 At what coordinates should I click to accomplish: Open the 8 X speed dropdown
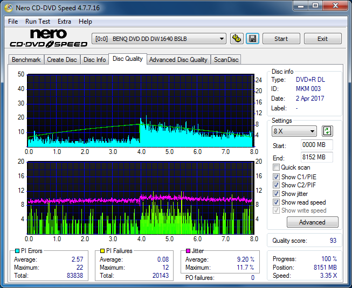tap(294, 131)
